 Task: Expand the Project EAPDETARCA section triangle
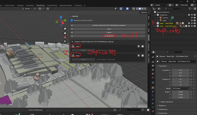[72, 42]
